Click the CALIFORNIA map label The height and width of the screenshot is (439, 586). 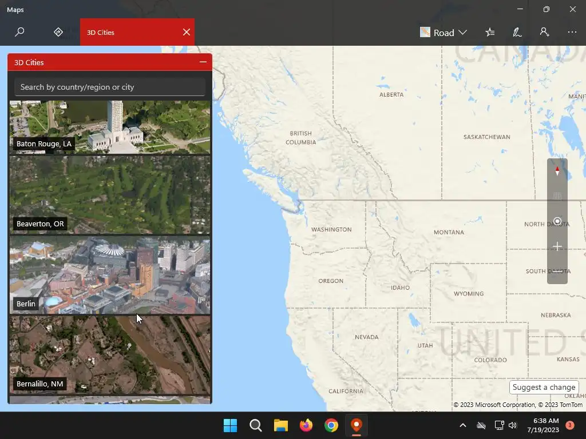346,391
